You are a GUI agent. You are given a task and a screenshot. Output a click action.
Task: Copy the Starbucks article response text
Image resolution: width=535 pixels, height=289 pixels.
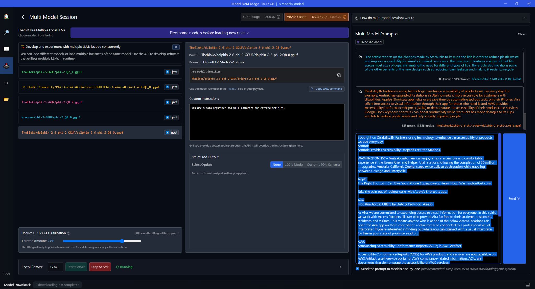(360, 57)
